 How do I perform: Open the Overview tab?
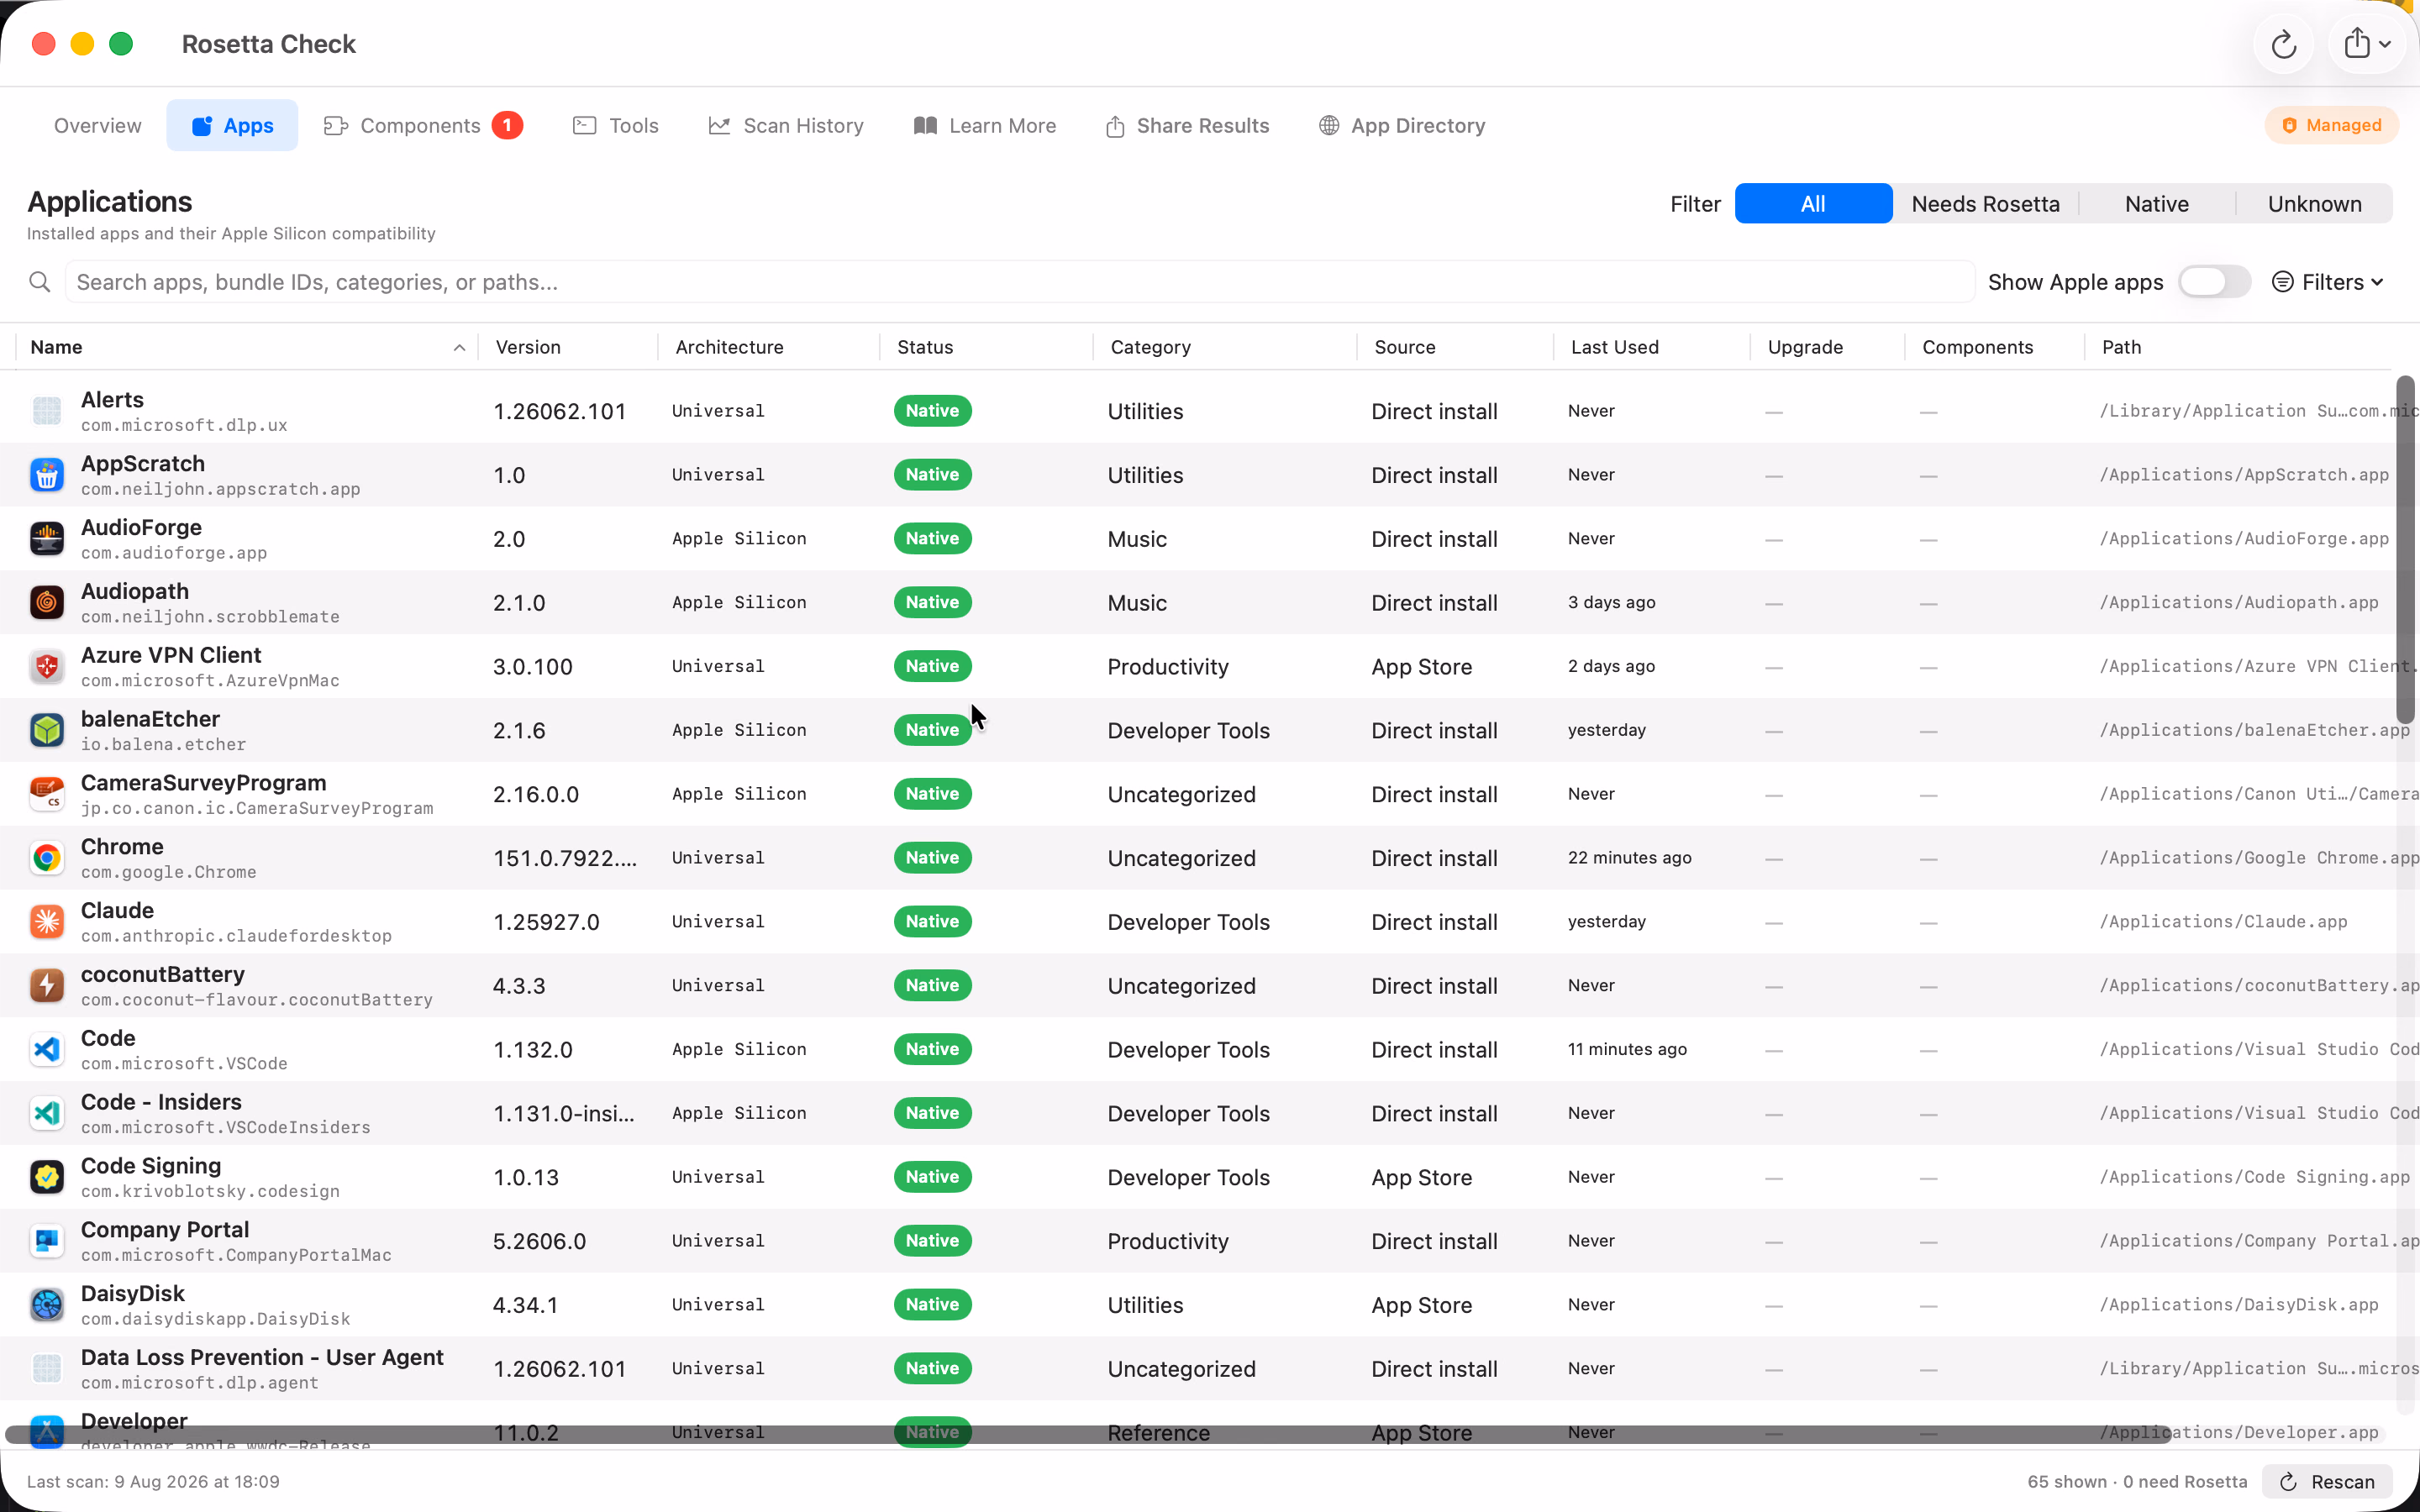tap(97, 125)
